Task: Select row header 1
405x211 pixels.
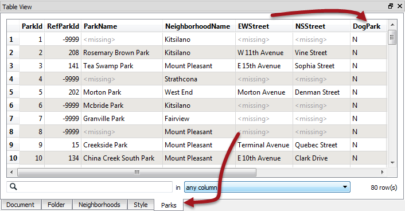Action: [x=13, y=40]
